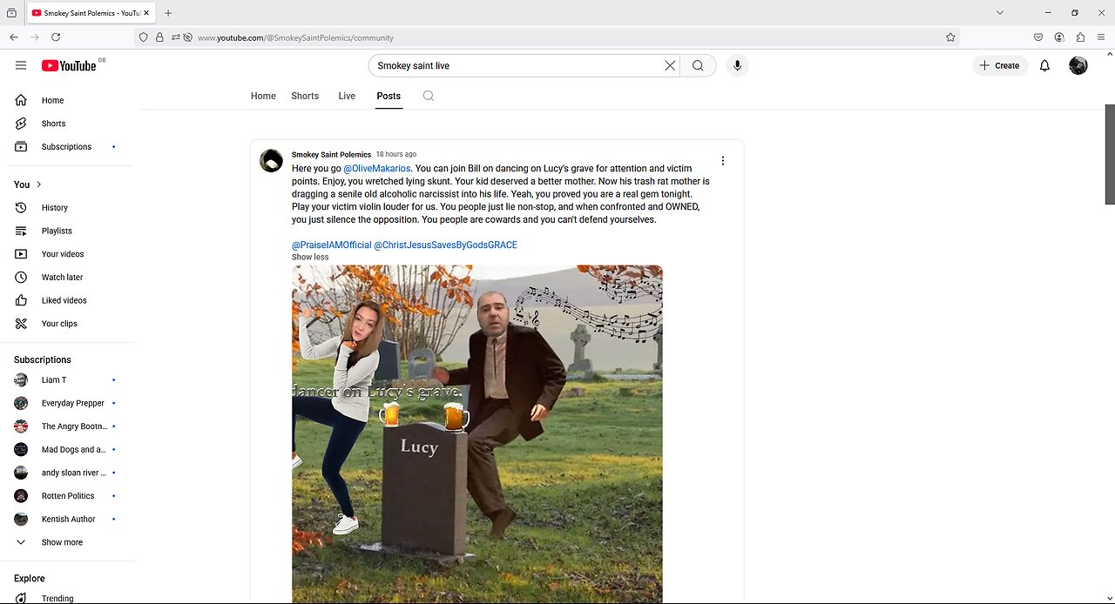The width and height of the screenshot is (1115, 604).
Task: Open the notifications bell
Action: [x=1044, y=65]
